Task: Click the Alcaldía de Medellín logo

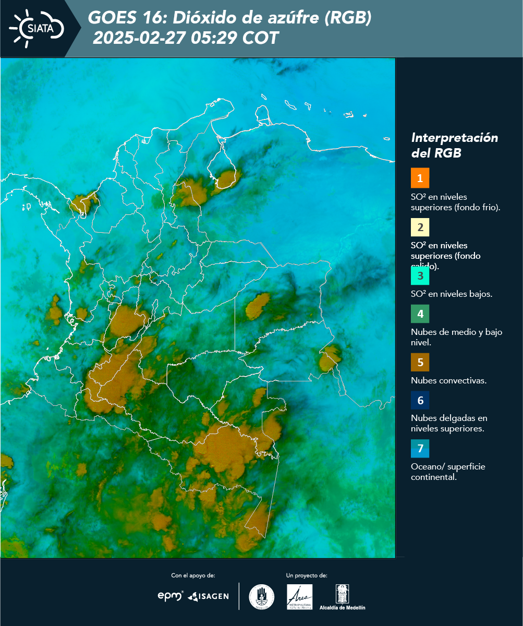Action: point(343,597)
